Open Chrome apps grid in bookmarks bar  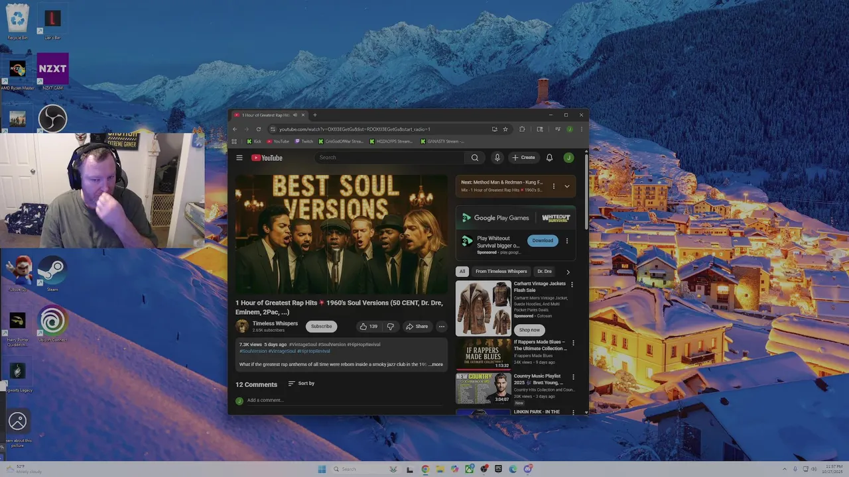tap(234, 141)
